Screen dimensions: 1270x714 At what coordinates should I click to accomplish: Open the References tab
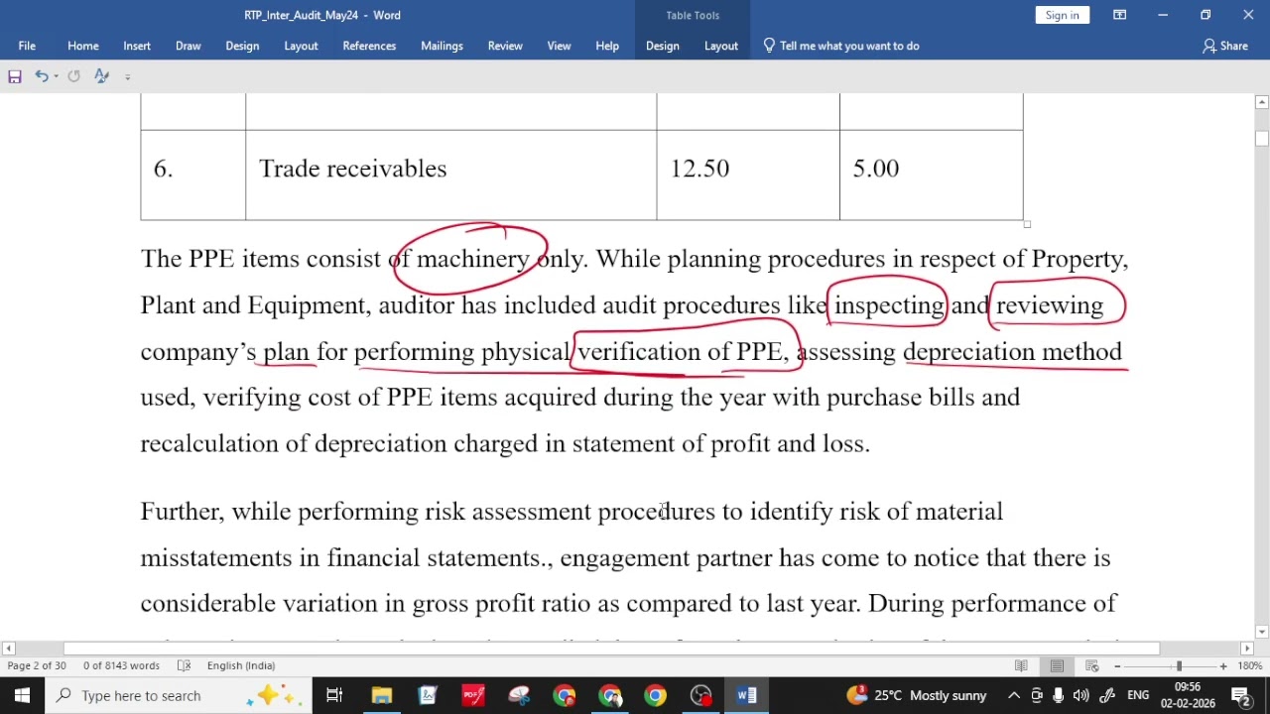coord(369,46)
